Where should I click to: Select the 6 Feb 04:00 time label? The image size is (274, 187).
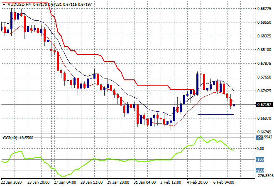(x=224, y=182)
